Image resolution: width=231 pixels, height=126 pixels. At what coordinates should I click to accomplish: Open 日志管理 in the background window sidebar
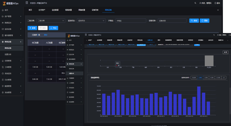pyautogui.click(x=8, y=80)
